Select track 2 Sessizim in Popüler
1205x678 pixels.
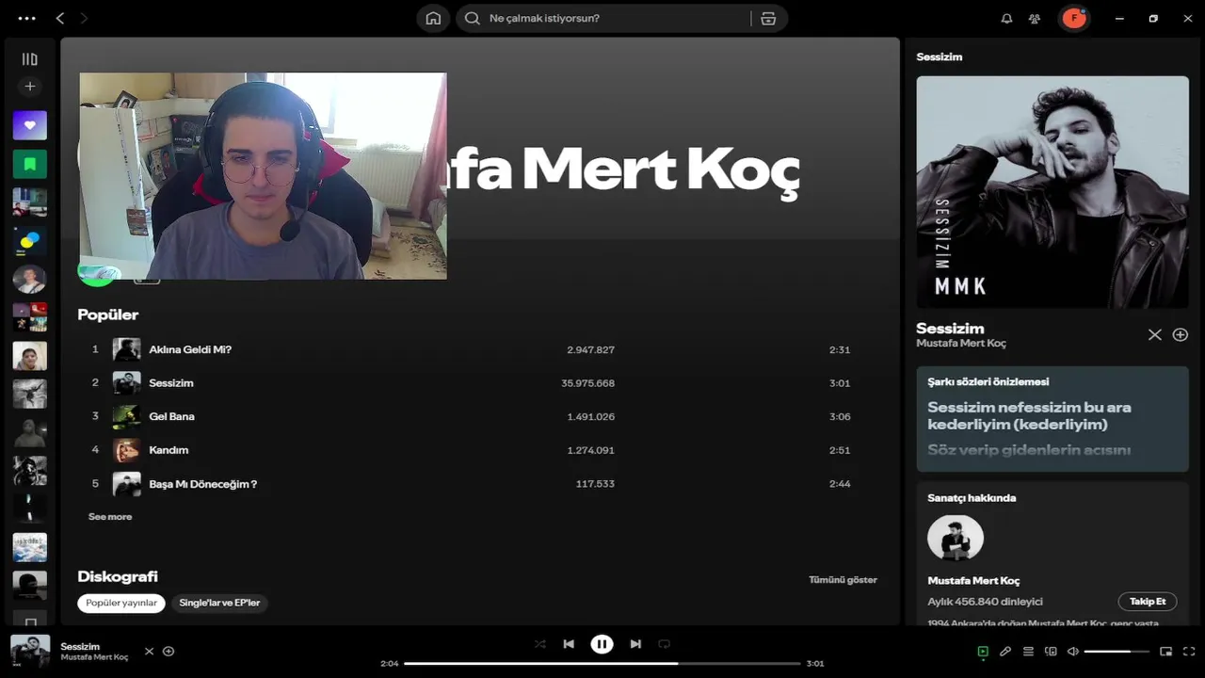(478, 383)
